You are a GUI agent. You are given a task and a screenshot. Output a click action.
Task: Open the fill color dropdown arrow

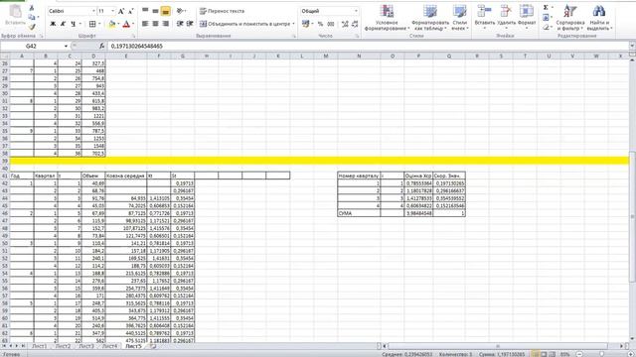point(118,24)
